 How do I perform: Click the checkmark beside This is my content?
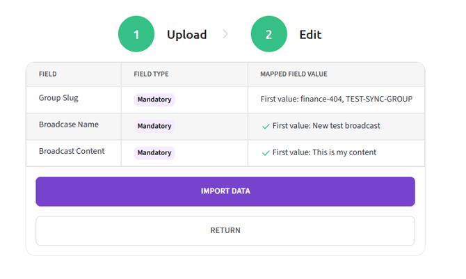click(266, 152)
